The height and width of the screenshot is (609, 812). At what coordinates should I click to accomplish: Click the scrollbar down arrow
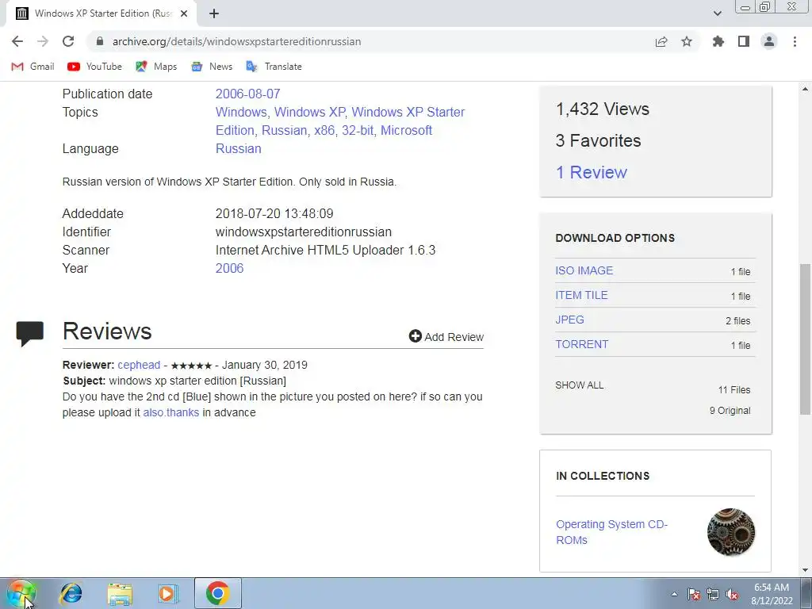805,570
